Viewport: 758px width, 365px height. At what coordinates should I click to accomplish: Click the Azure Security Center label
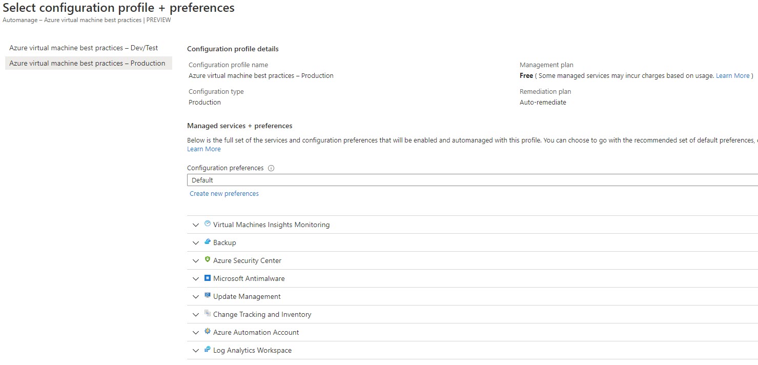tap(247, 261)
